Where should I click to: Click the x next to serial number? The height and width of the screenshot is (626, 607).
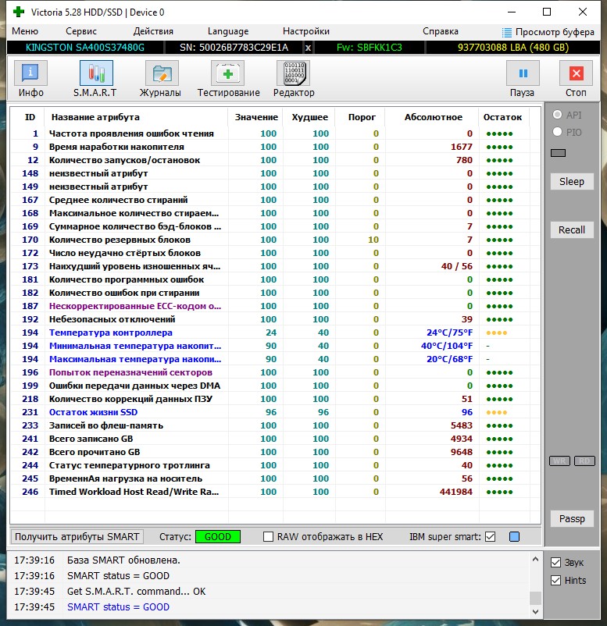pos(308,48)
